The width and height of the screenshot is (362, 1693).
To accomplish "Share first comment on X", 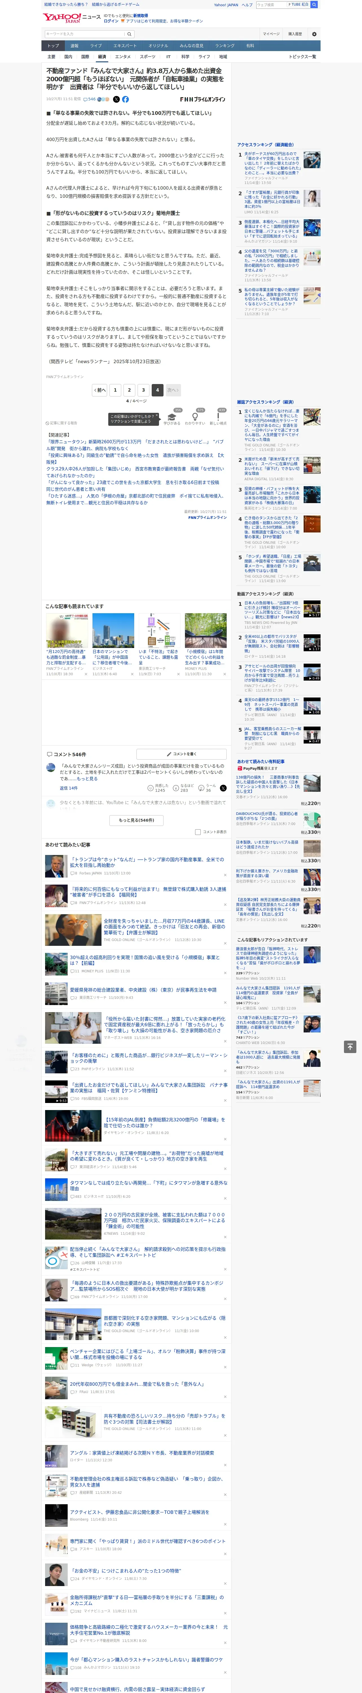I will (223, 788).
